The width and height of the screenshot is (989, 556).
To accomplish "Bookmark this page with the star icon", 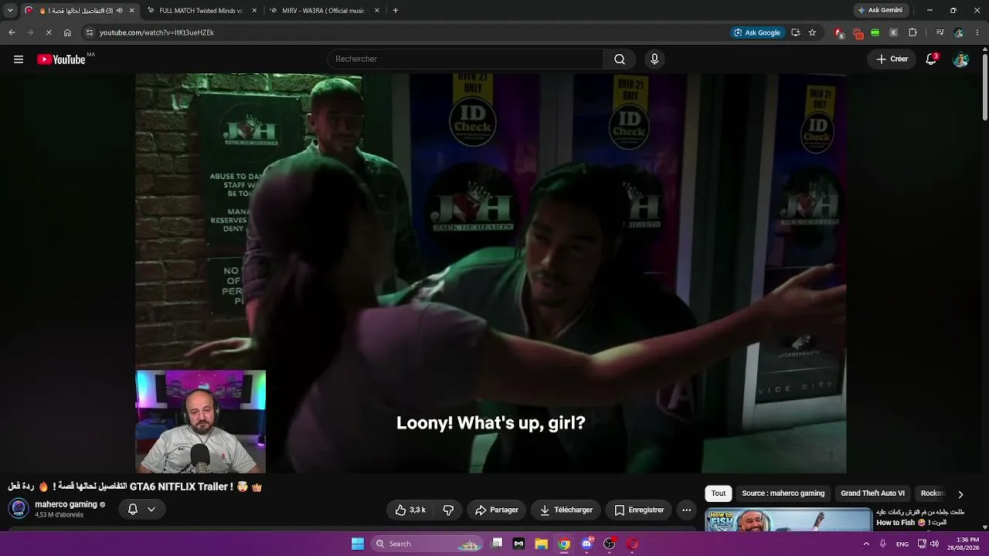I will [x=812, y=32].
